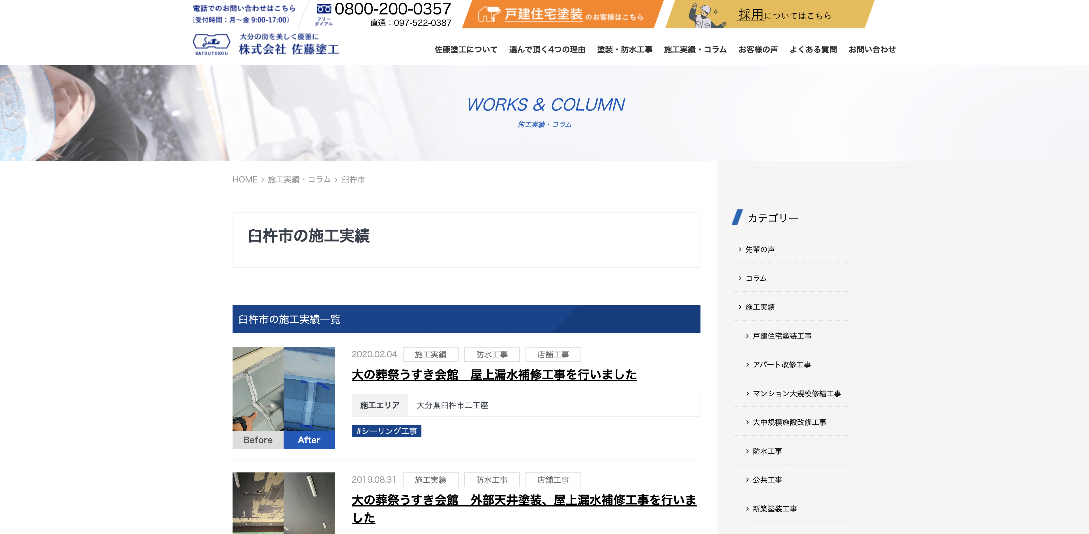Select 店舗工事 tag on 2020.02.04 post

(x=553, y=354)
